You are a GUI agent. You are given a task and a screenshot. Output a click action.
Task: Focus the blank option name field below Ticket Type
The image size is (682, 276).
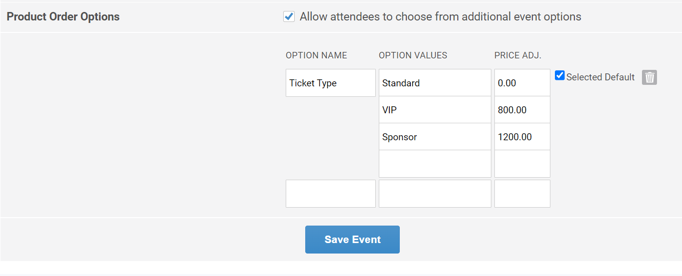point(330,194)
